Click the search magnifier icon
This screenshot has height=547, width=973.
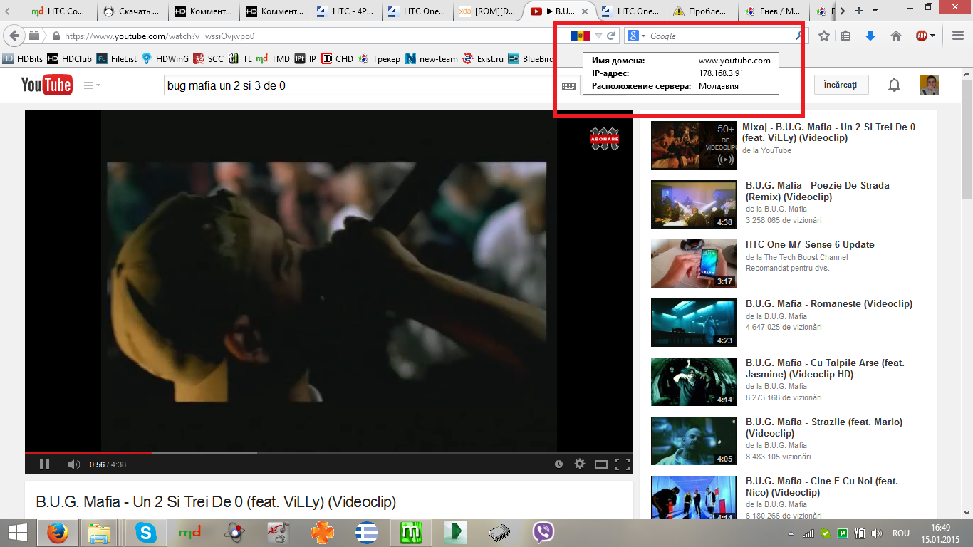click(798, 36)
